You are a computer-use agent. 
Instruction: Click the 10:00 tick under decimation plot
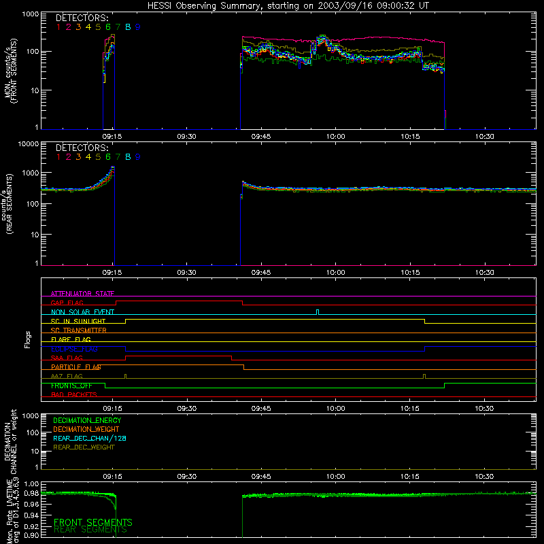click(x=335, y=477)
